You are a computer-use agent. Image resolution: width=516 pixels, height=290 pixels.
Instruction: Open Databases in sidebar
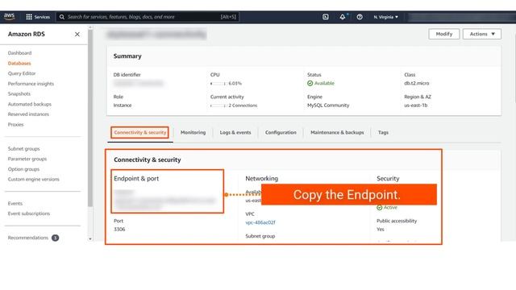coord(19,63)
